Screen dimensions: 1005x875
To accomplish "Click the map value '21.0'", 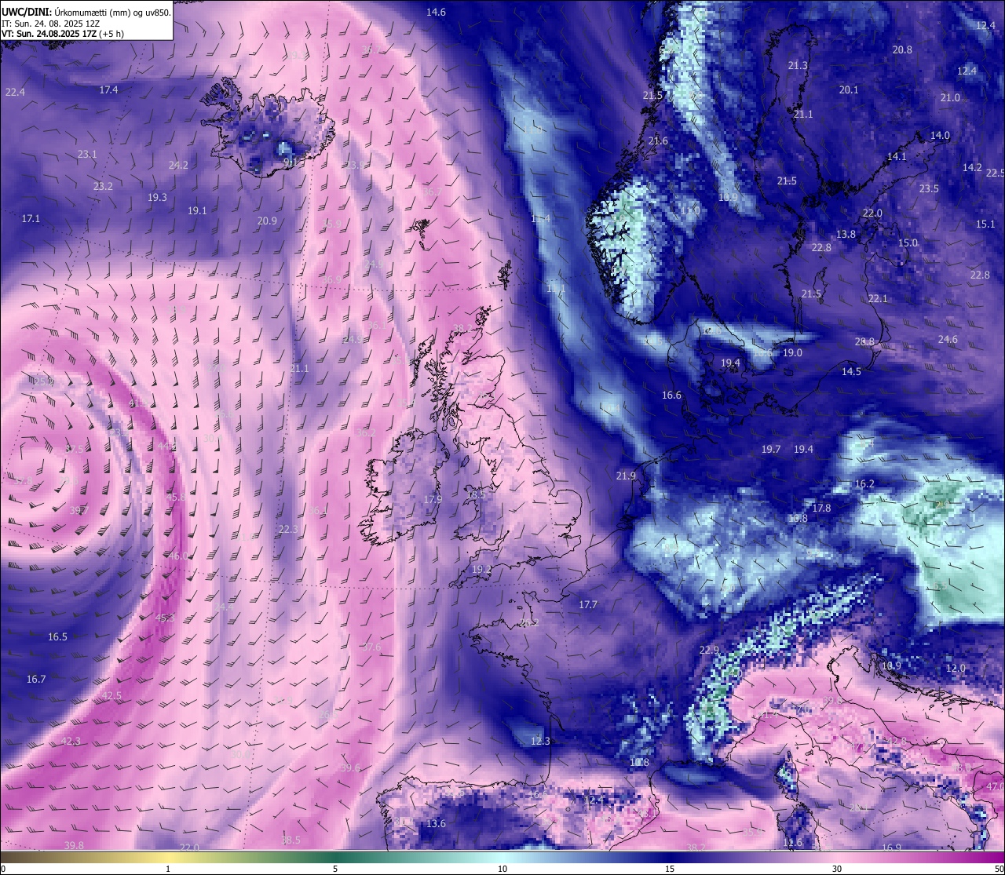I will click(x=950, y=98).
